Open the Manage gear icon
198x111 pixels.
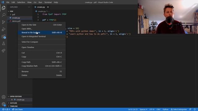[x=3, y=104]
